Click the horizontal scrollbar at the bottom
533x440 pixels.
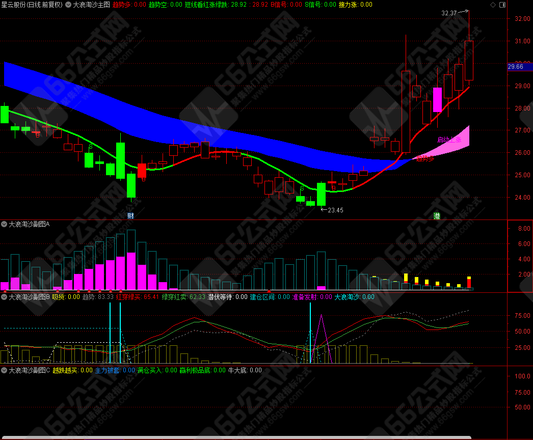pyautogui.click(x=236, y=437)
